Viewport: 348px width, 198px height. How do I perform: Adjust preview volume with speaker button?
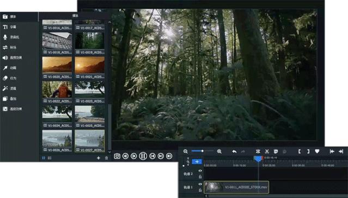[x=169, y=156]
